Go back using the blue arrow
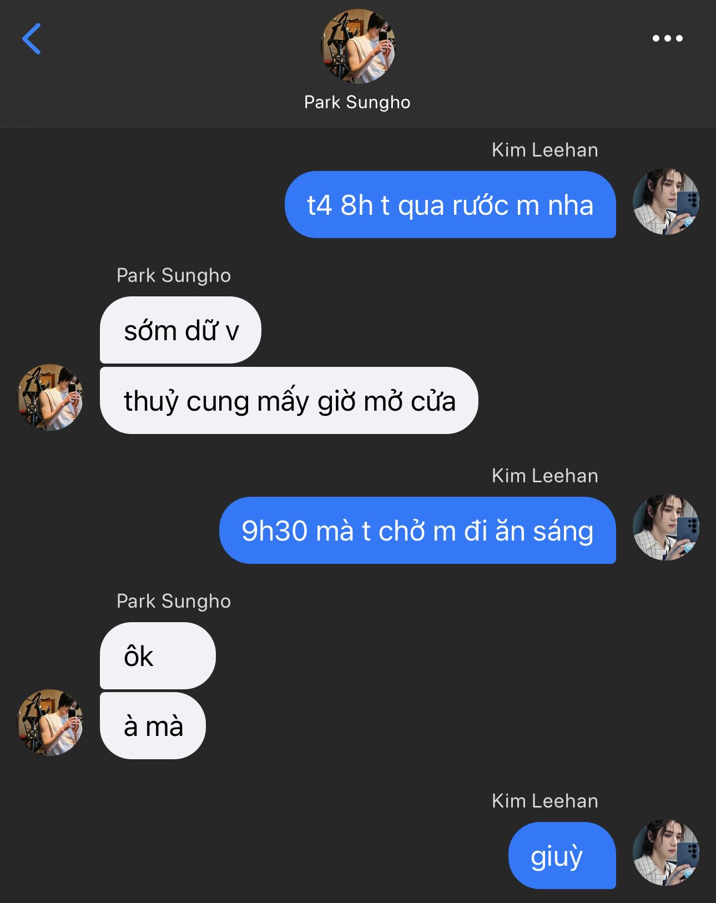 point(32,39)
